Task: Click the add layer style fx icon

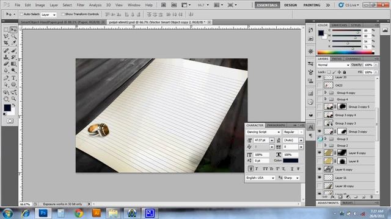Action: (332, 197)
